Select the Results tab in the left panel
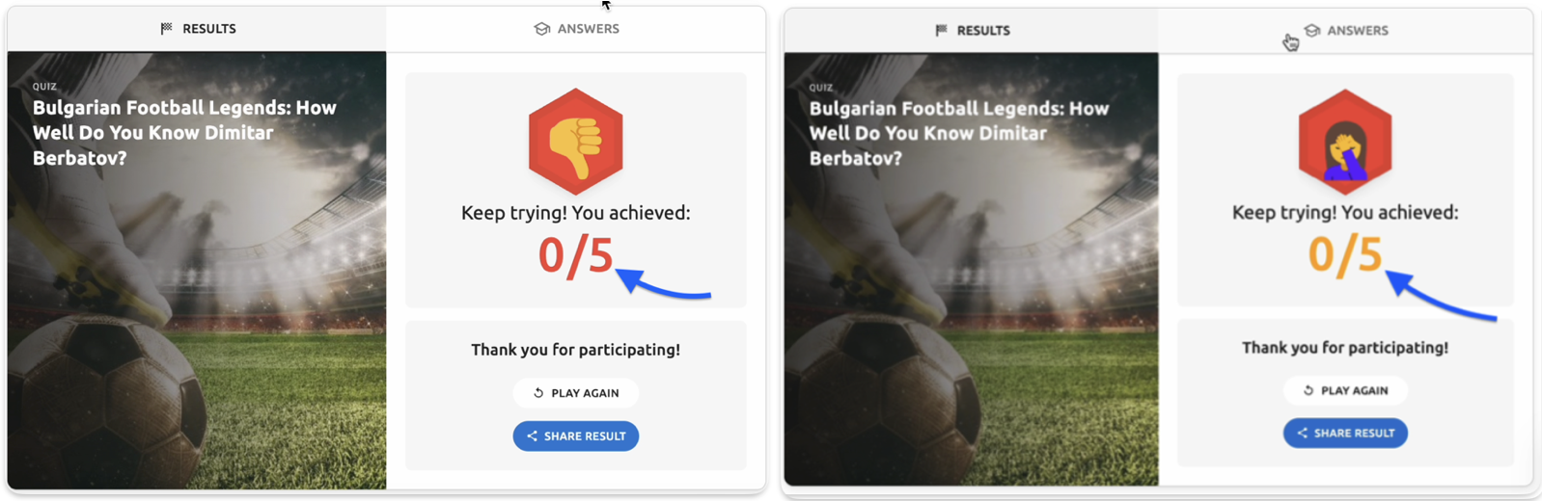 (x=198, y=29)
